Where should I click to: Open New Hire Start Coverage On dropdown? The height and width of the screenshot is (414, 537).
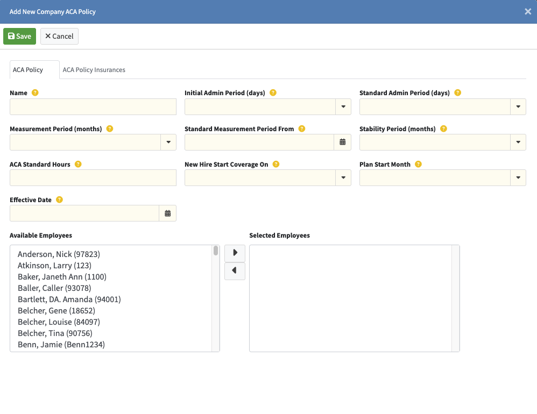(x=343, y=178)
